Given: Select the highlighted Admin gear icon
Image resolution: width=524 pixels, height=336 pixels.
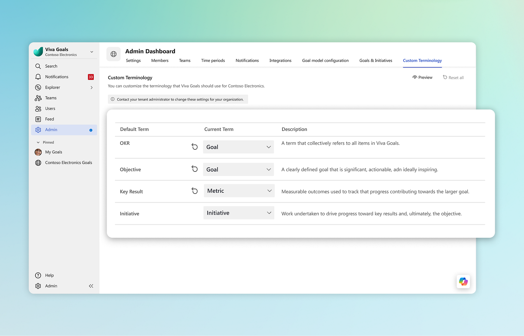Looking at the screenshot, I should click(38, 130).
